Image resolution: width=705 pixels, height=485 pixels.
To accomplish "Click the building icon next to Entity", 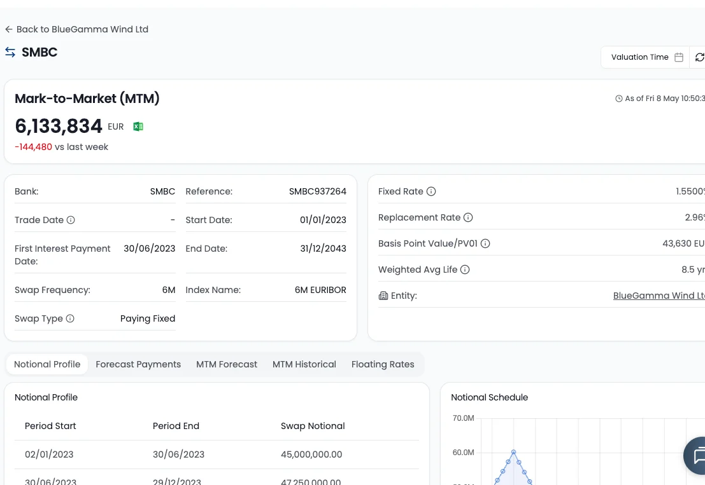I will [x=383, y=296].
